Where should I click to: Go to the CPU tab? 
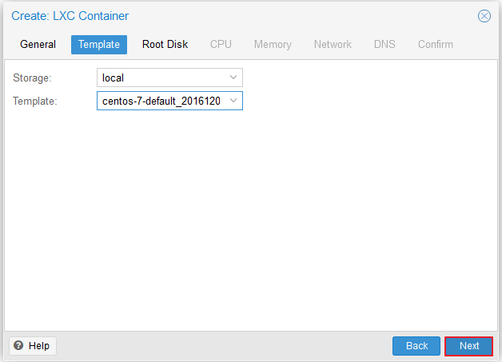221,45
